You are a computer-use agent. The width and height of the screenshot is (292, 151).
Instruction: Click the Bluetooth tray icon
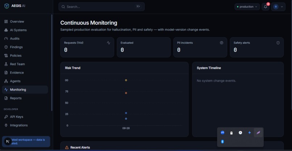[222, 142]
